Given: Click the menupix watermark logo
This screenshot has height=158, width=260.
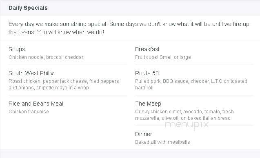Looking at the screenshot, I should (187, 125).
